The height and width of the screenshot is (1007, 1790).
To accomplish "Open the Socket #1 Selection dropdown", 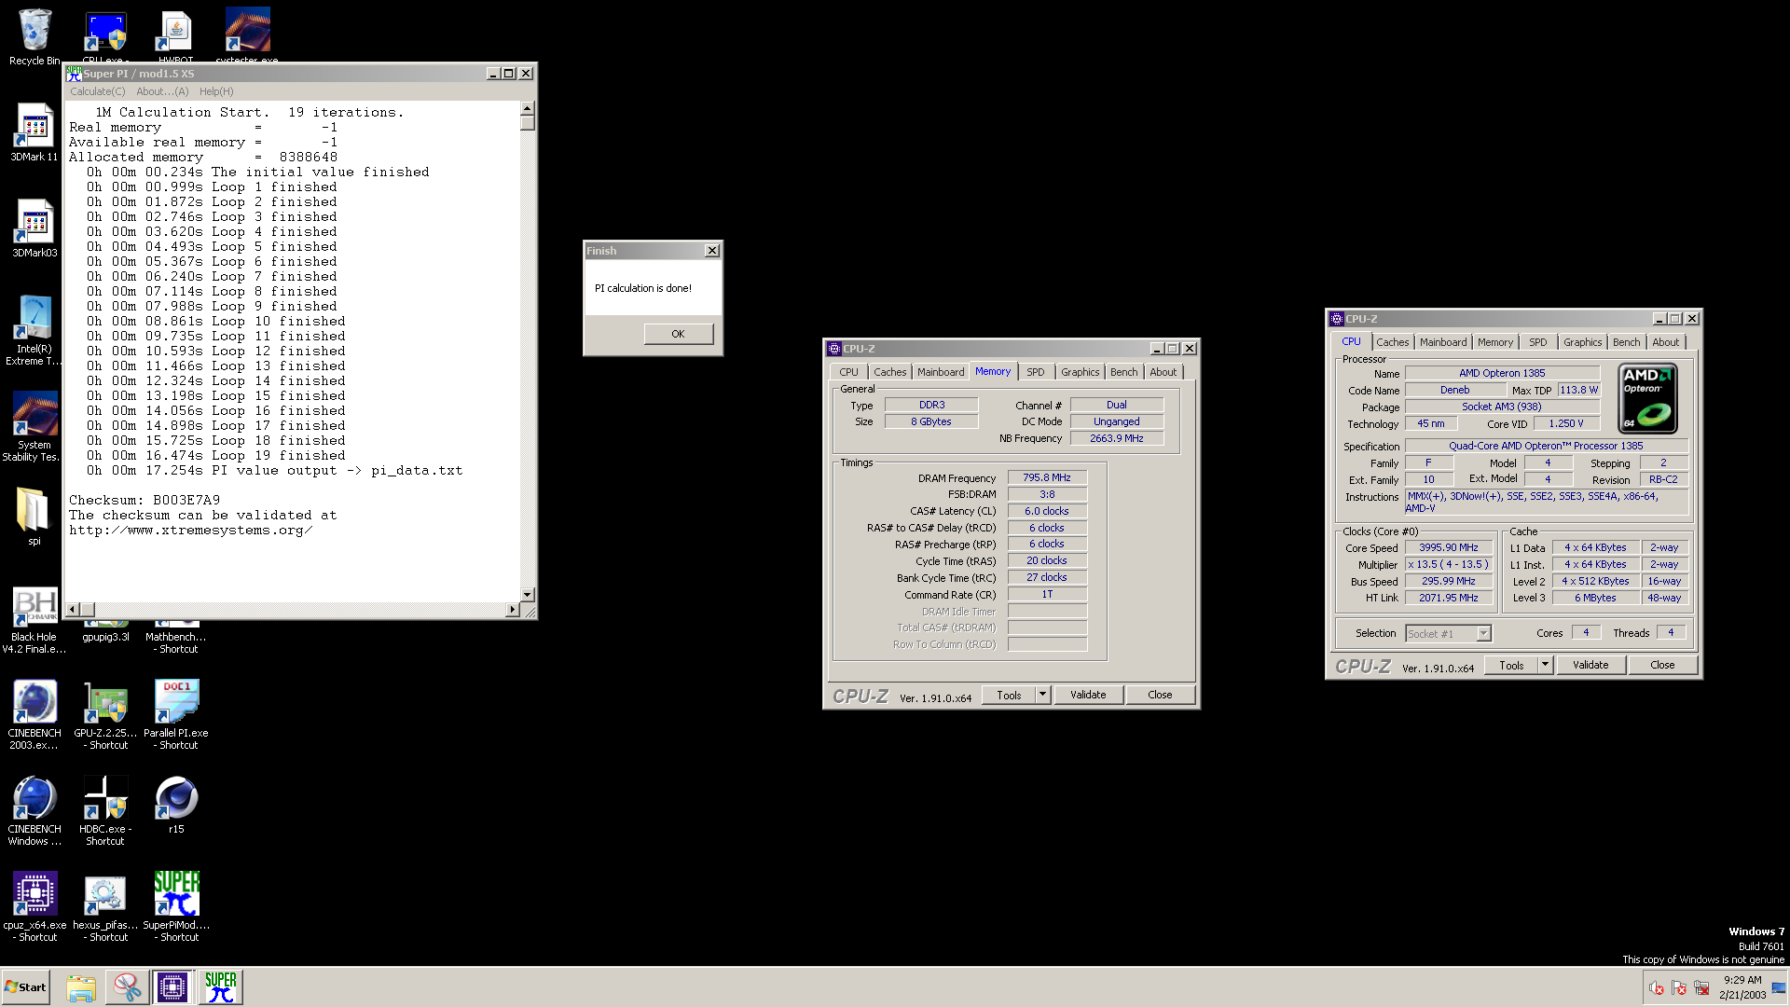I will click(x=1449, y=634).
